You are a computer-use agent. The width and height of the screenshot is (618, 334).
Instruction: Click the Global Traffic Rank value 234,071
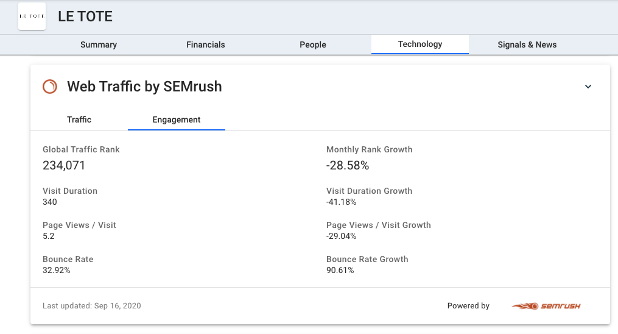64,165
